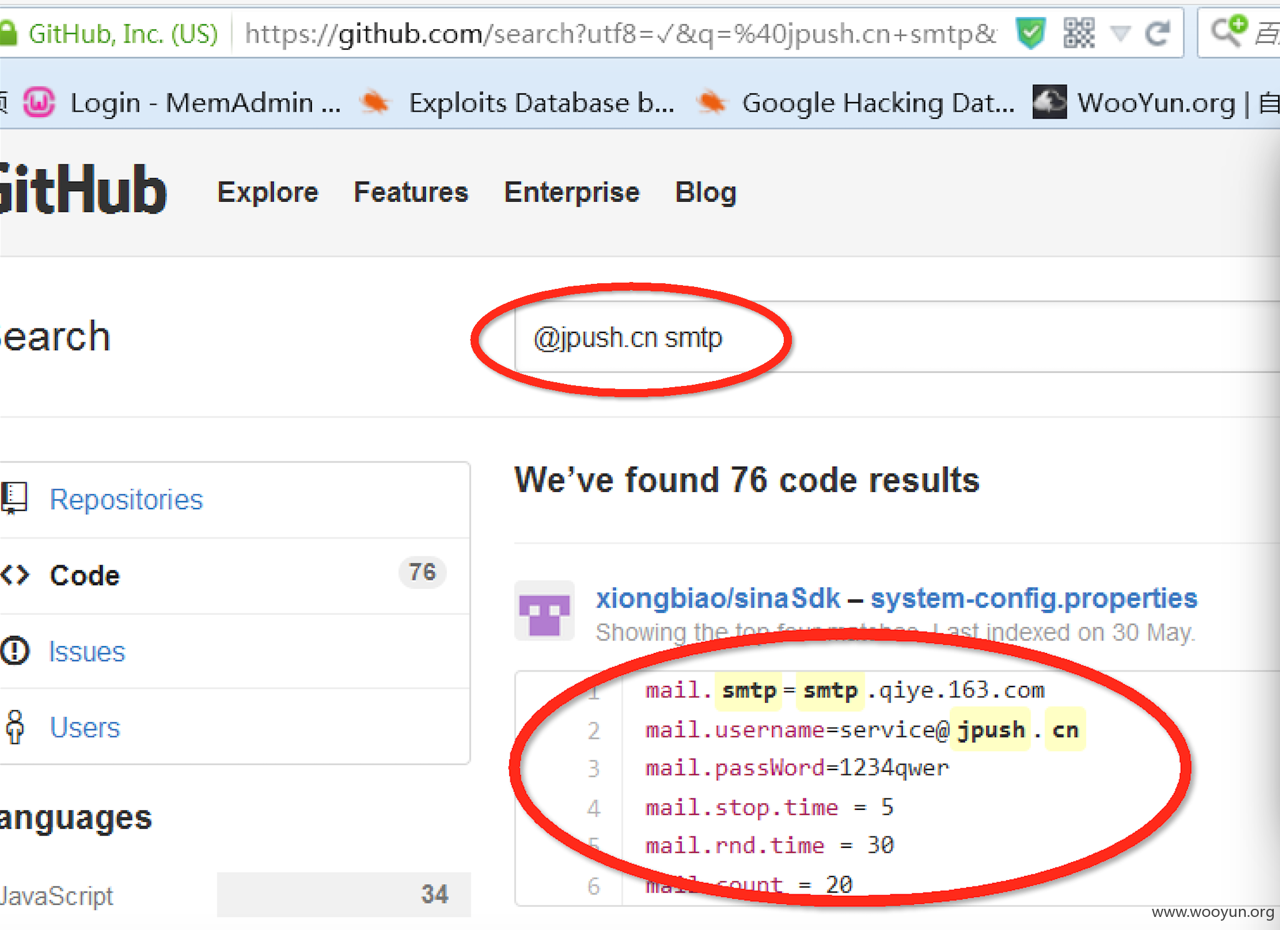1280x930 pixels.
Task: Click the mail.smtp=smtp.qiye.163.com code line
Action: (x=845, y=690)
